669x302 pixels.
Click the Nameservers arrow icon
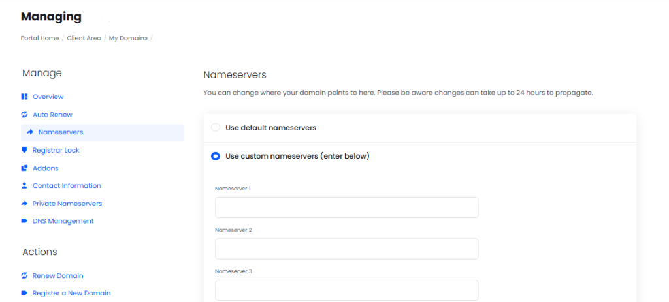coord(30,132)
